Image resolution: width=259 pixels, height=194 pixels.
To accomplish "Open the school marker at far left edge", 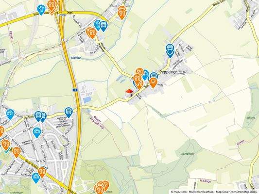I will [10, 114].
